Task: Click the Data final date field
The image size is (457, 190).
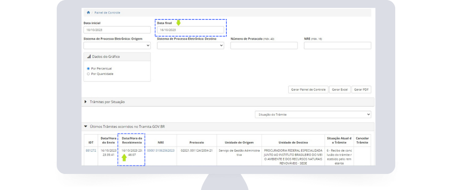Action: [x=190, y=30]
